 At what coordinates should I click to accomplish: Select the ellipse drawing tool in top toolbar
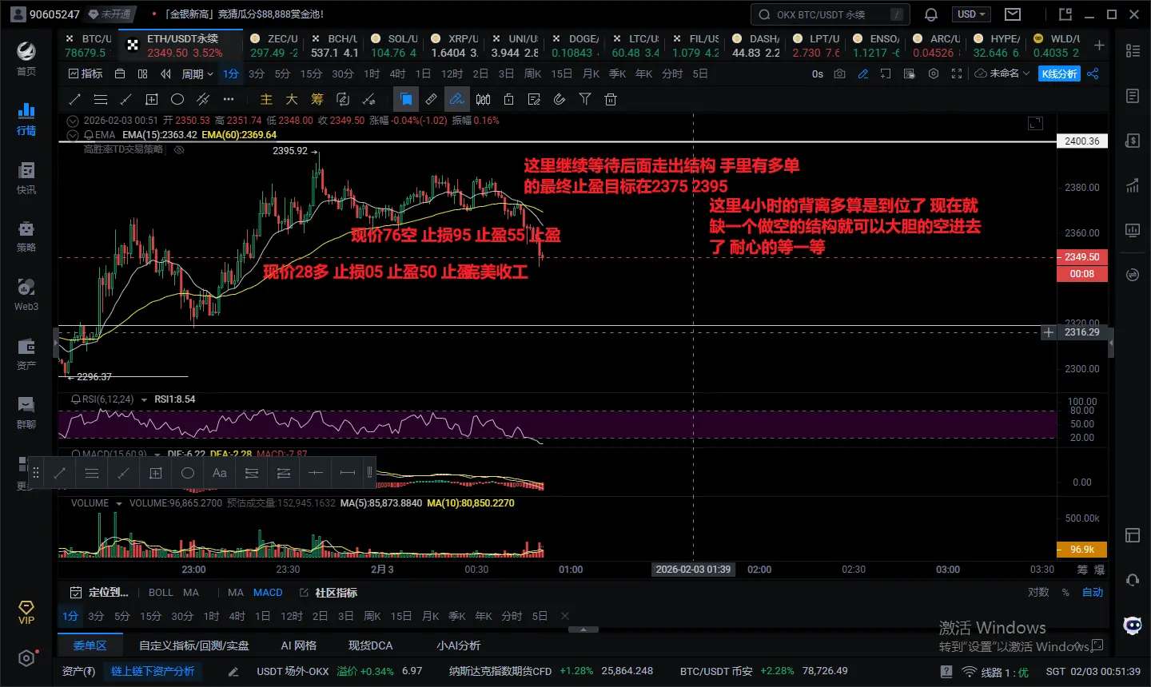(x=177, y=99)
